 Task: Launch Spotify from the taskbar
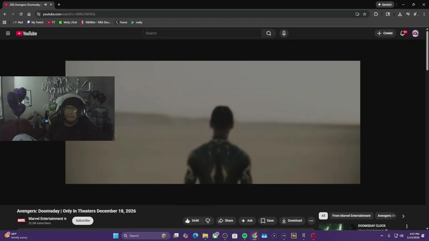(245, 236)
